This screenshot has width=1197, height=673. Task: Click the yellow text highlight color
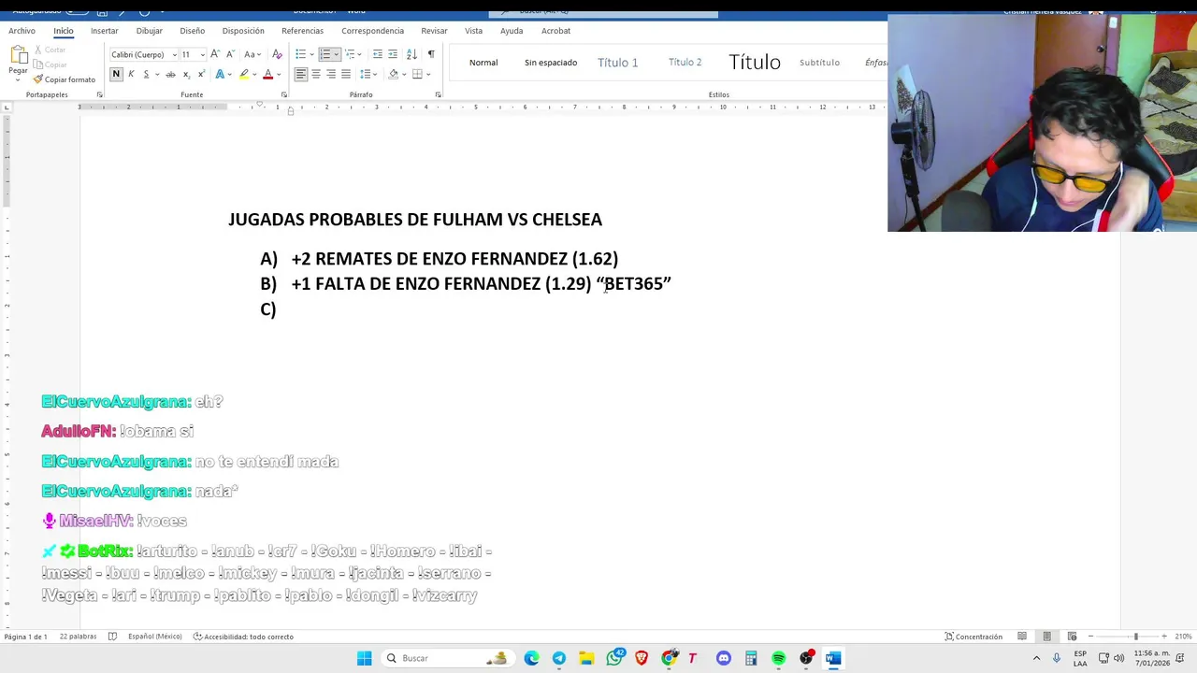[244, 74]
